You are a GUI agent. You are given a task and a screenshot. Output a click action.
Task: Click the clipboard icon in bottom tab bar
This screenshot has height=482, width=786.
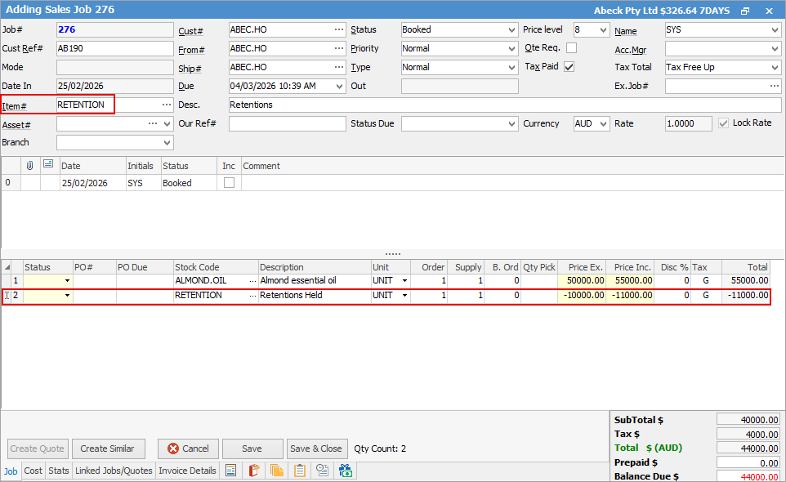coord(300,471)
